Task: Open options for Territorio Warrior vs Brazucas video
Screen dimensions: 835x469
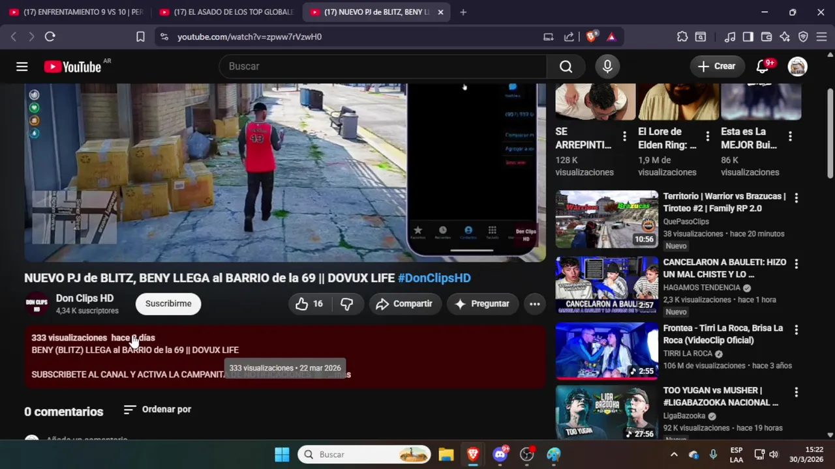Action: coord(796,197)
